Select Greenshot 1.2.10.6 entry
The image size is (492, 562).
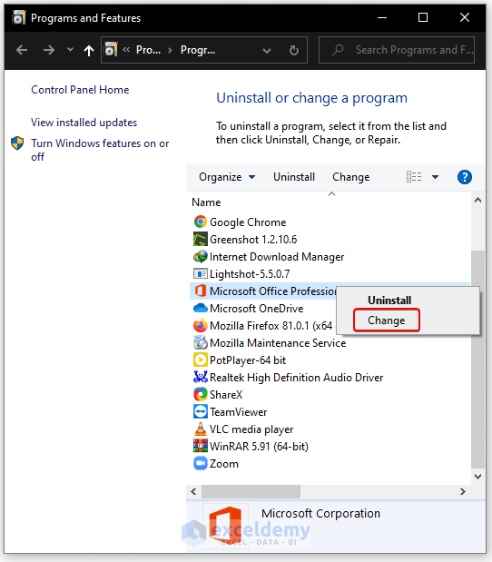click(x=253, y=240)
